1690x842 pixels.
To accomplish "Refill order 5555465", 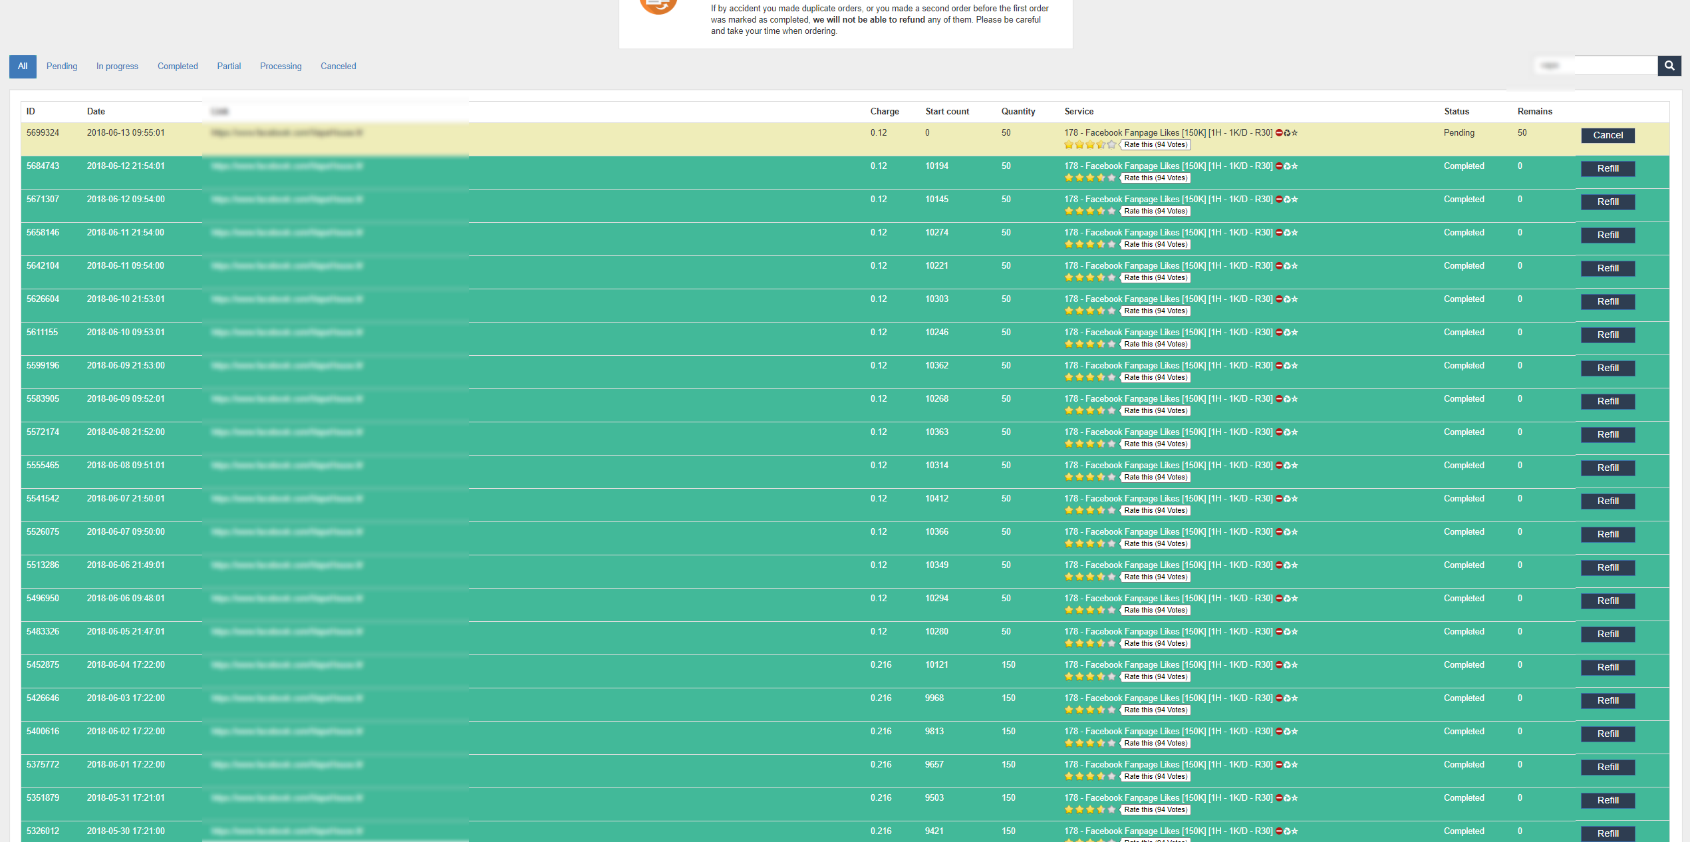I will (x=1608, y=468).
